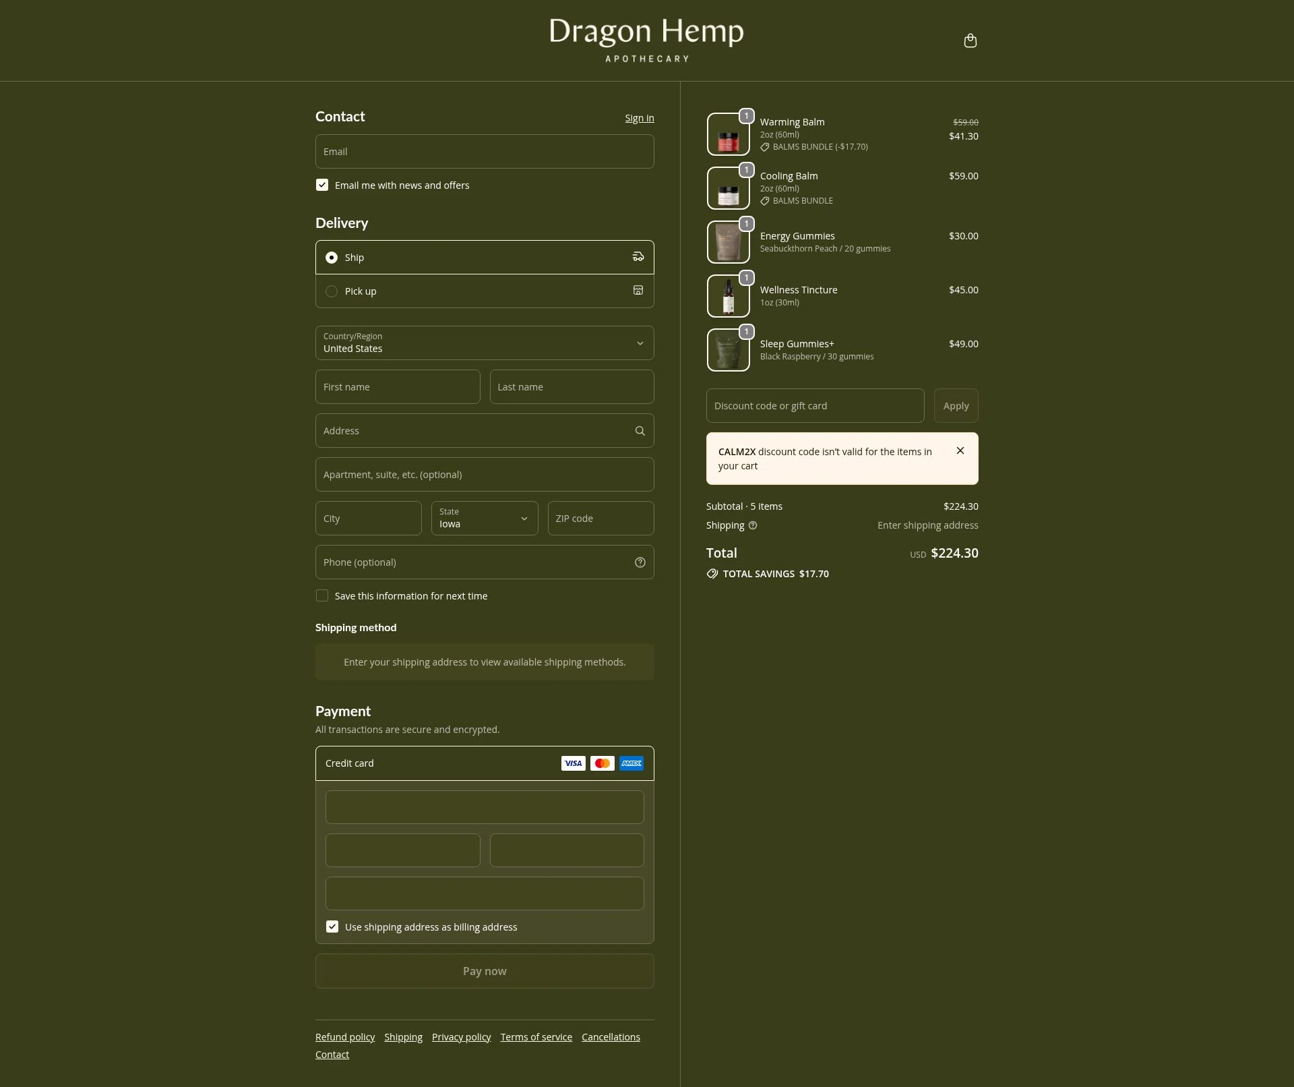Uncheck Email me with news and offers
The image size is (1294, 1087).
[322, 184]
